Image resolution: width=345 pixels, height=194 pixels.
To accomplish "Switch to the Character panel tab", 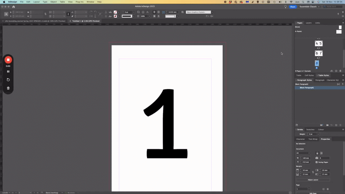I will coord(300,139).
